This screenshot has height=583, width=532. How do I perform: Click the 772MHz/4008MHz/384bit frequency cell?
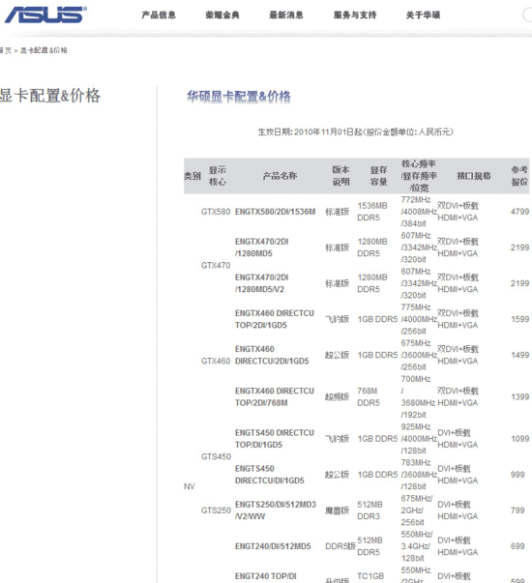419,212
